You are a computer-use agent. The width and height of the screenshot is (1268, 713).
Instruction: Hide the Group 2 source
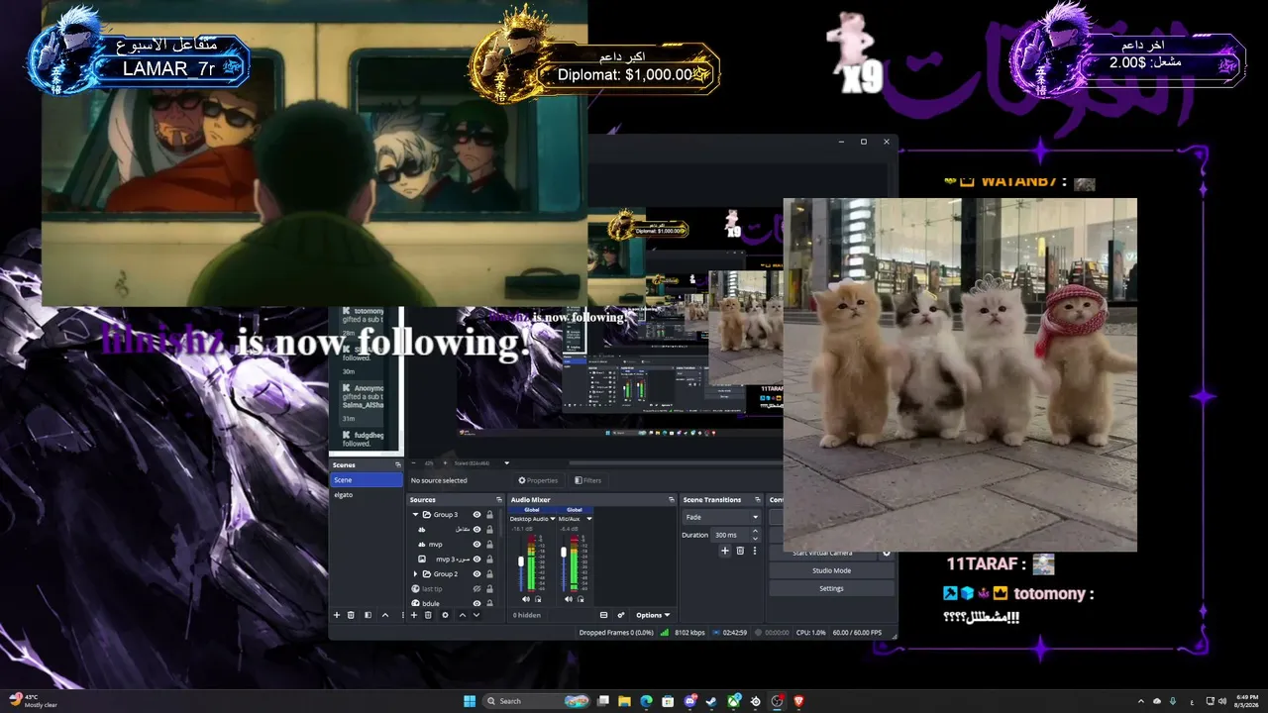[476, 574]
